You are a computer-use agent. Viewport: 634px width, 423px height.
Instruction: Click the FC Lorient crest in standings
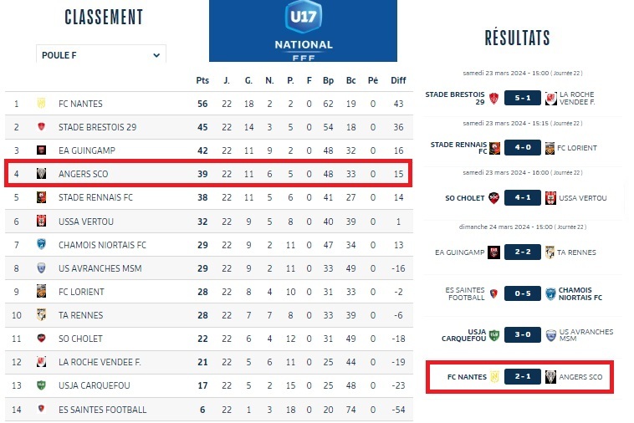tap(40, 292)
